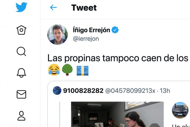The width and height of the screenshot is (190, 127).
Task: Go to Home via house icon
Action: click(21, 30)
